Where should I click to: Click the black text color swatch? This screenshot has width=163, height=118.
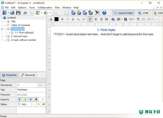coord(57,19)
